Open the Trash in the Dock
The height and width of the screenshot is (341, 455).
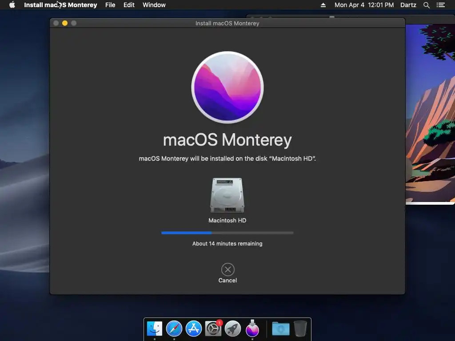[x=300, y=329]
